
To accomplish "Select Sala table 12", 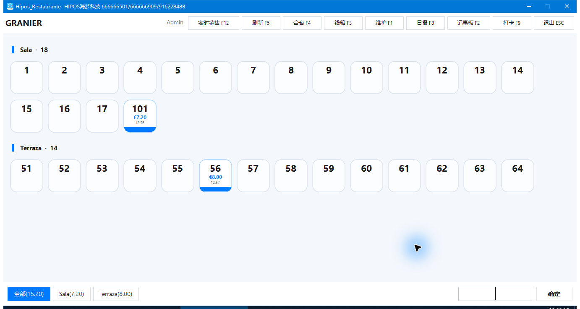I will (442, 78).
